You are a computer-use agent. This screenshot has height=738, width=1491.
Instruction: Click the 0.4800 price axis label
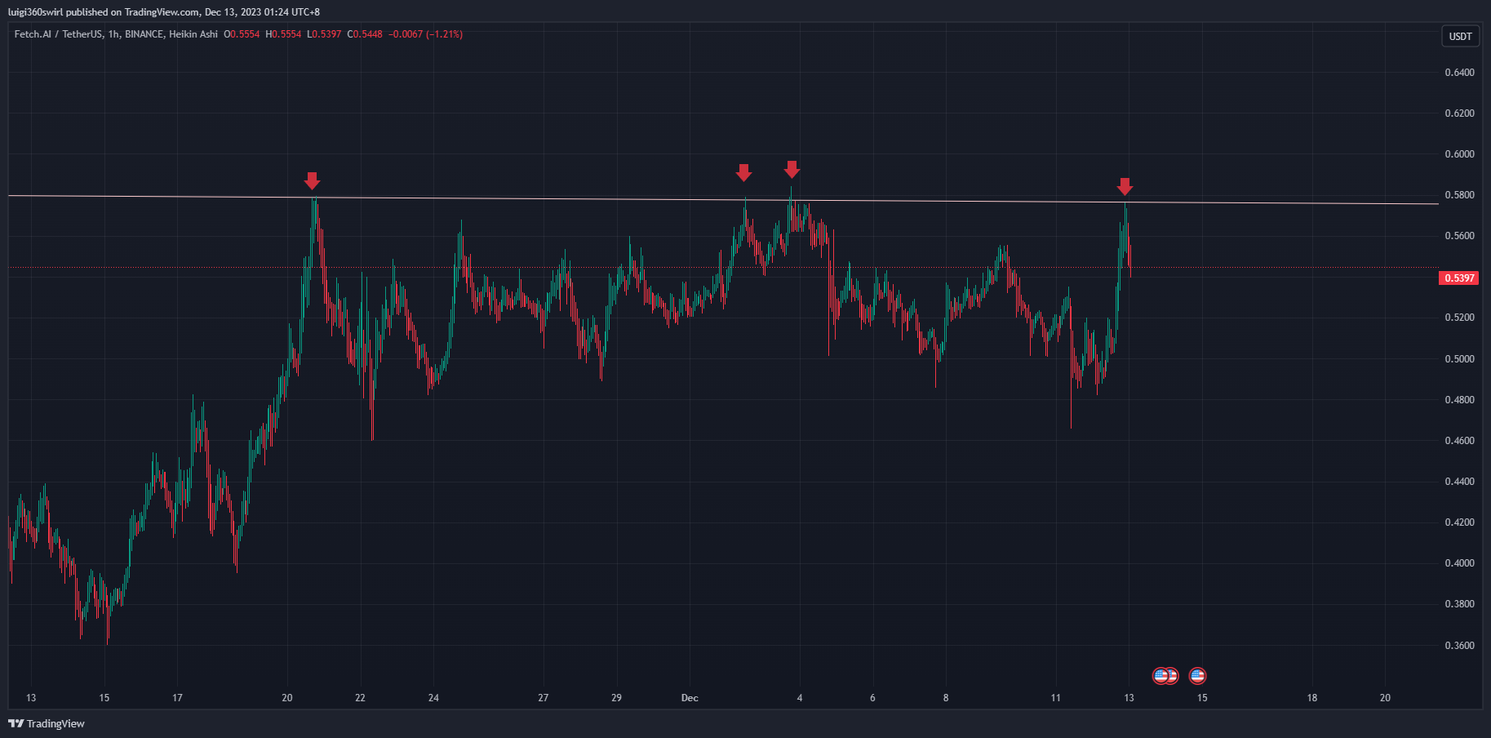click(x=1459, y=400)
